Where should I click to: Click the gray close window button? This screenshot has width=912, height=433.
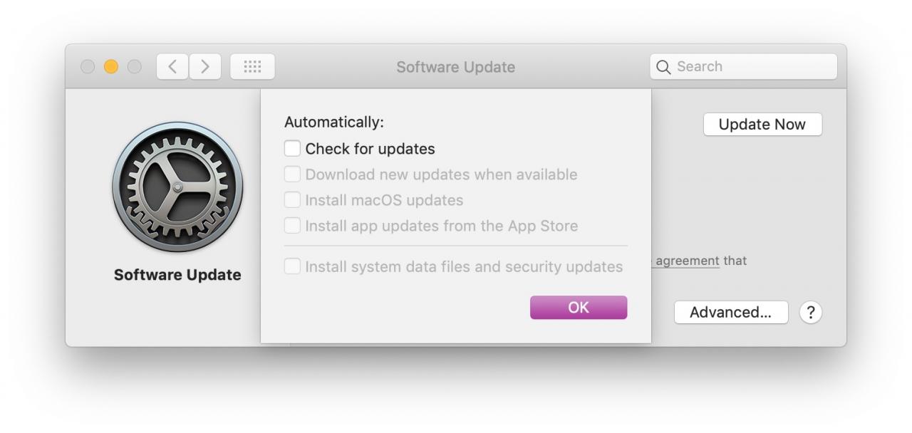[88, 66]
